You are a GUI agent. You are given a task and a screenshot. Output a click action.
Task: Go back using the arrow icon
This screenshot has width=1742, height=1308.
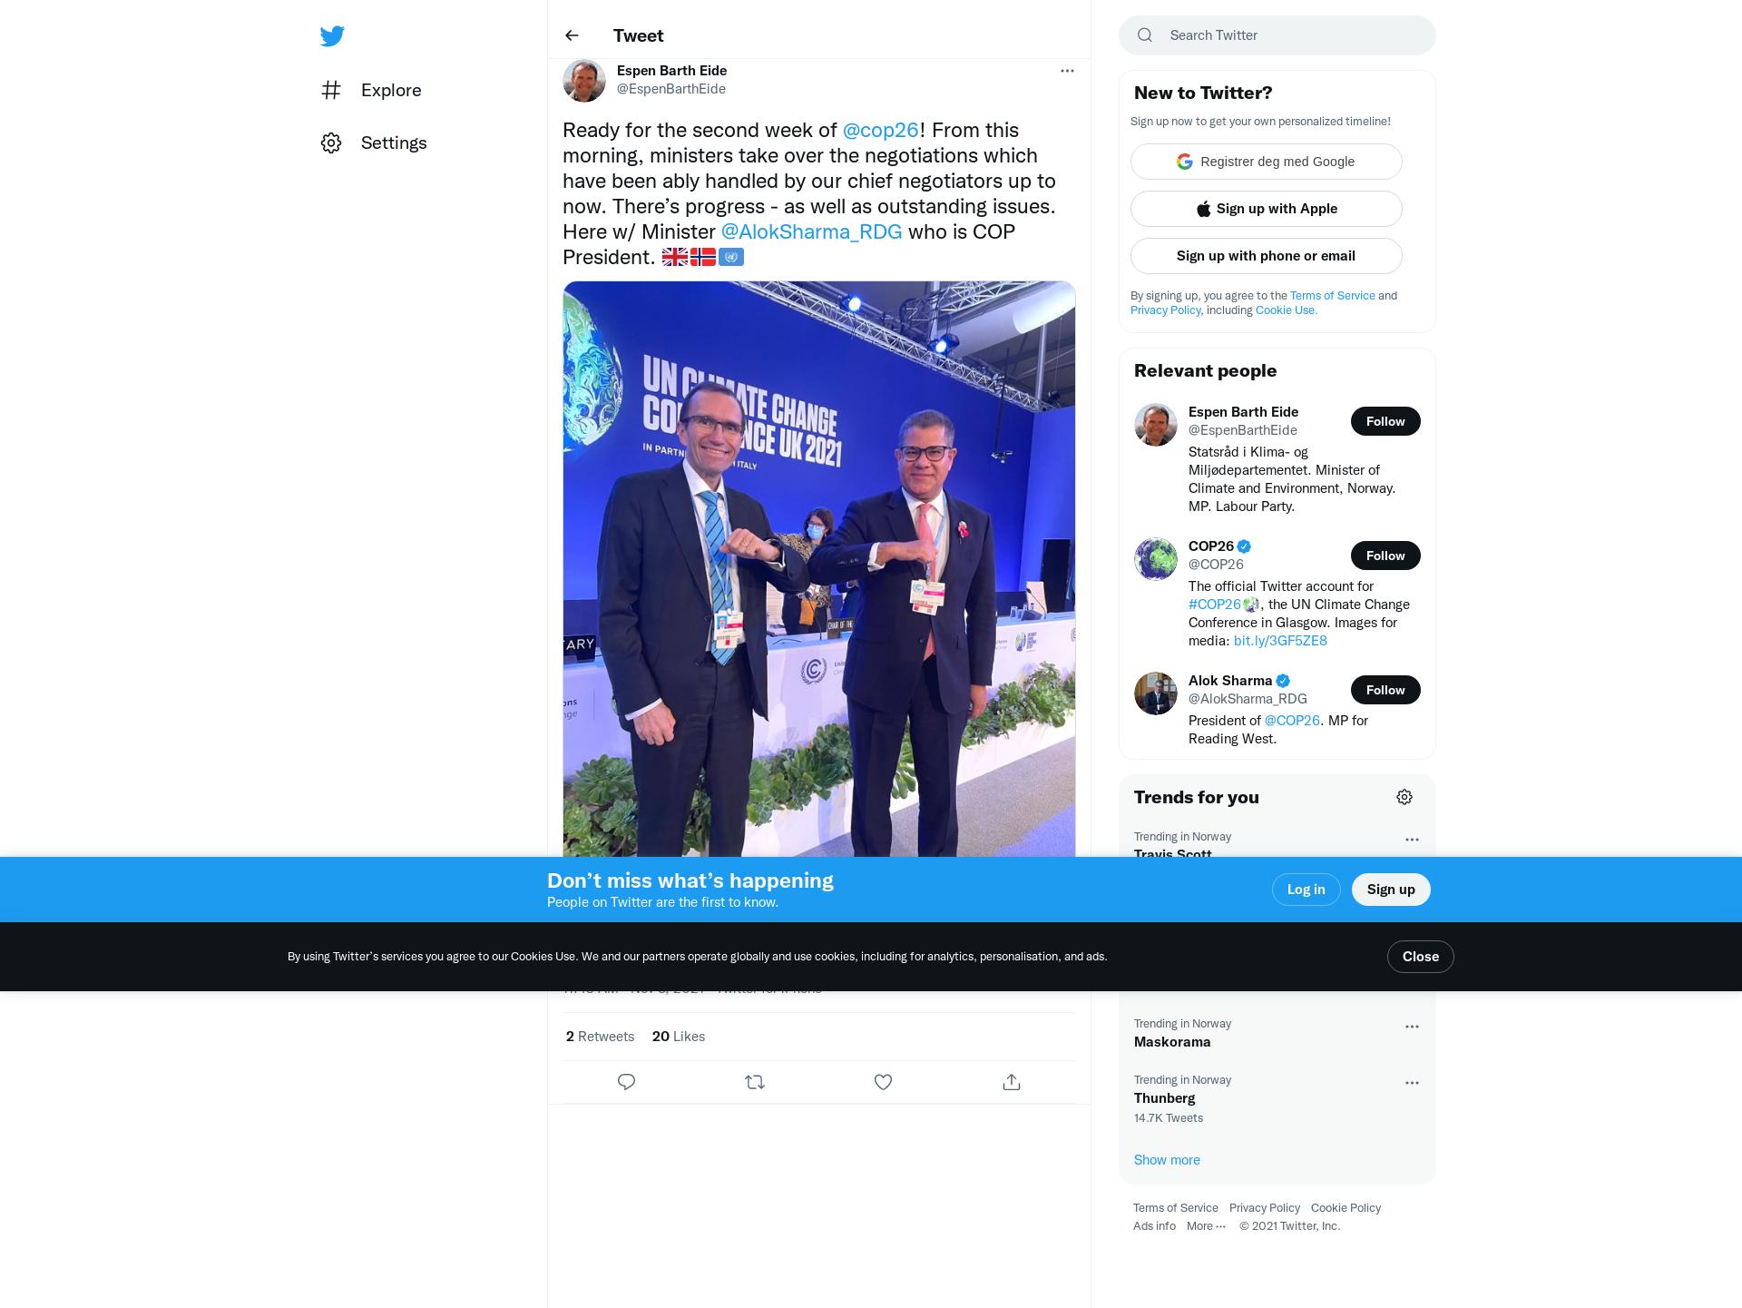tap(572, 35)
